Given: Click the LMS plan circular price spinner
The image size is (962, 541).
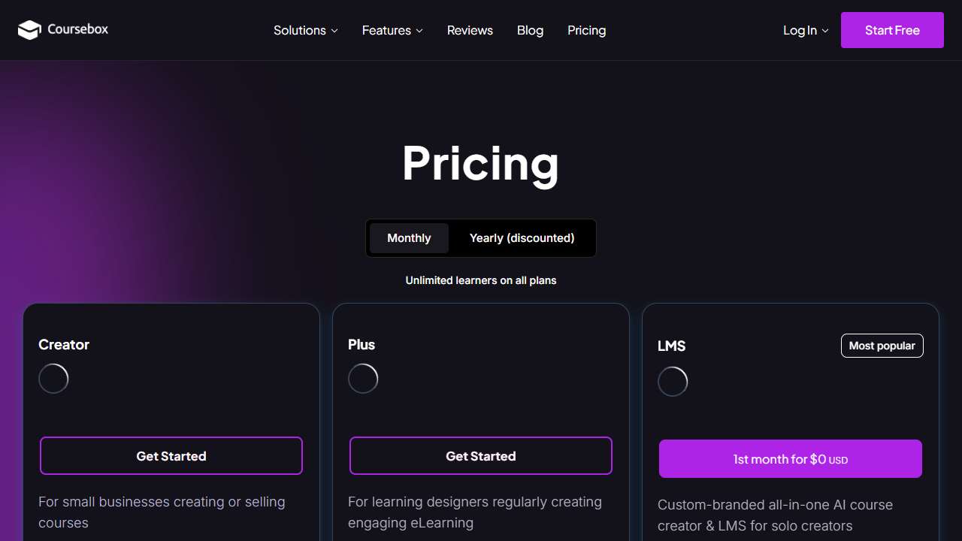Looking at the screenshot, I should (x=673, y=381).
